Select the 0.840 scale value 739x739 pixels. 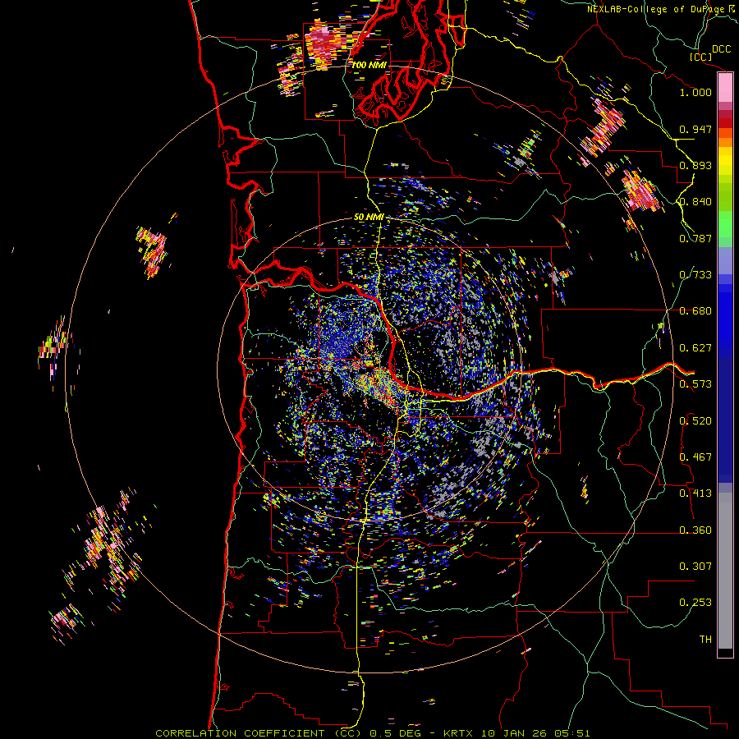(x=695, y=202)
